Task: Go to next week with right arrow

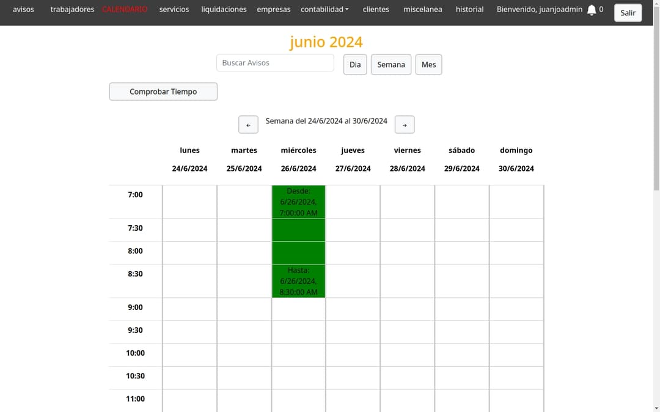Action: (405, 125)
